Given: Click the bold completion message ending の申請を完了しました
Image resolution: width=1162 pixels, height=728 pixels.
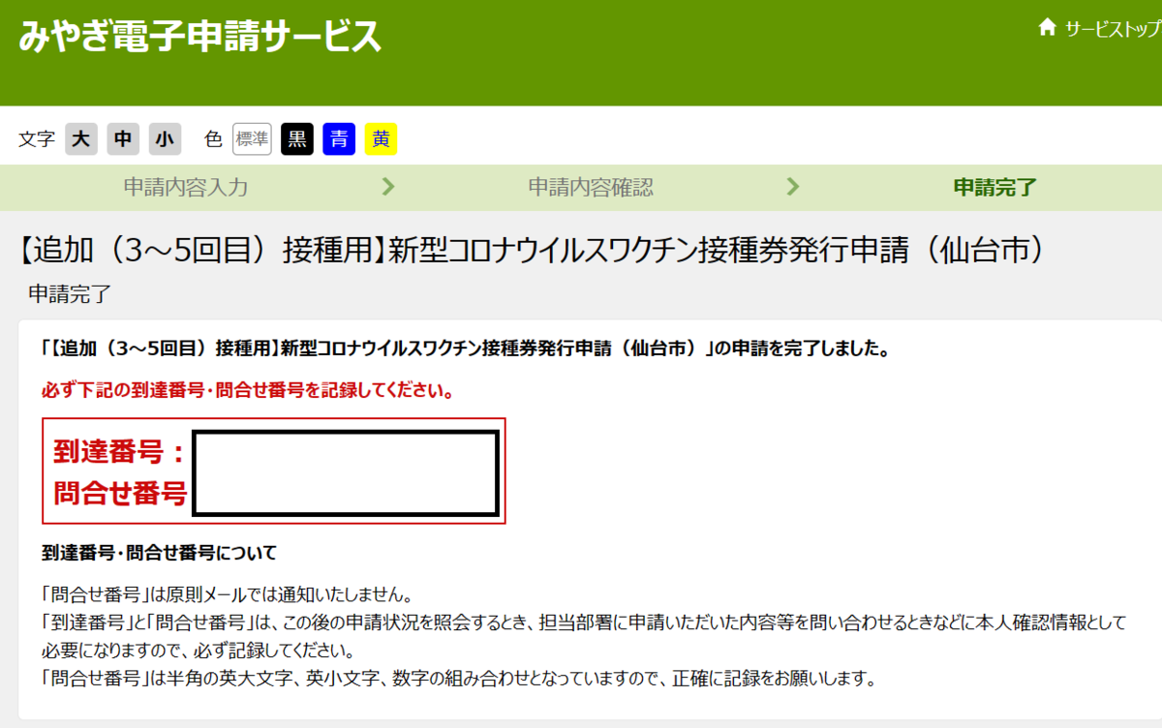Looking at the screenshot, I should [467, 349].
